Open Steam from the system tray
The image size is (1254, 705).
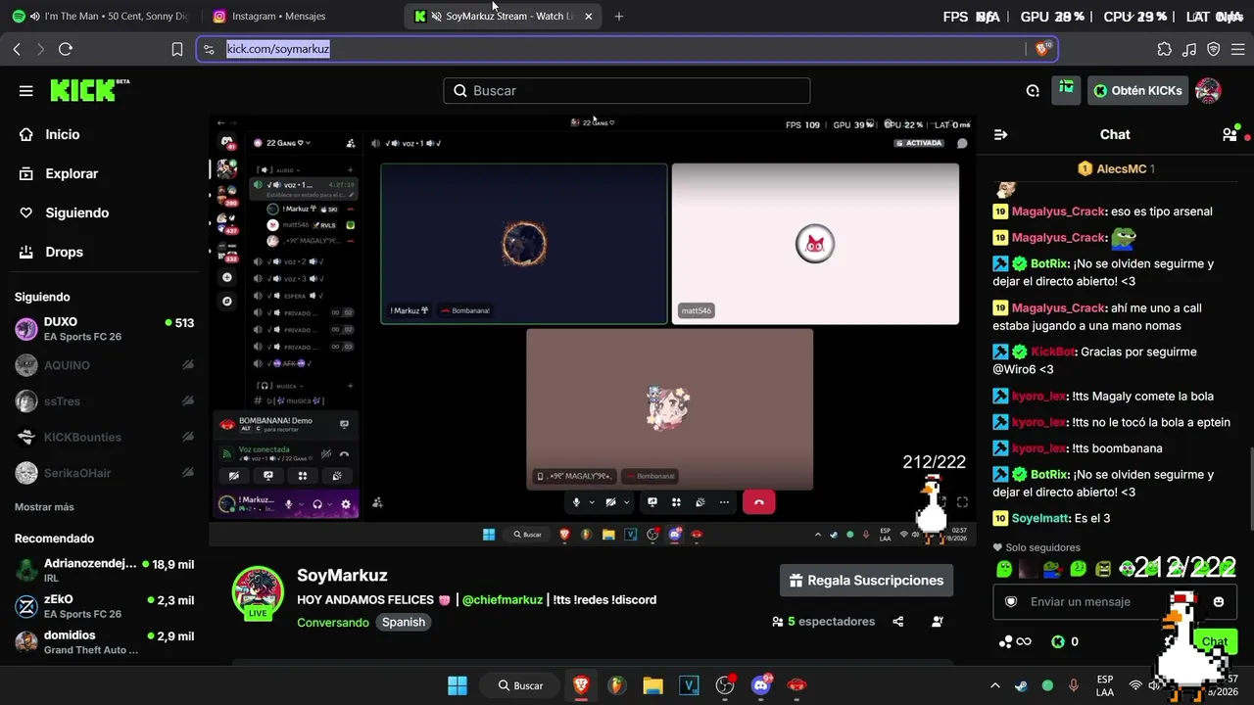click(1021, 685)
